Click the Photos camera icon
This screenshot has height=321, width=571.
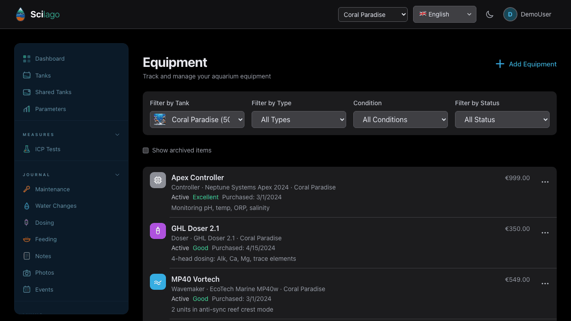tap(27, 273)
